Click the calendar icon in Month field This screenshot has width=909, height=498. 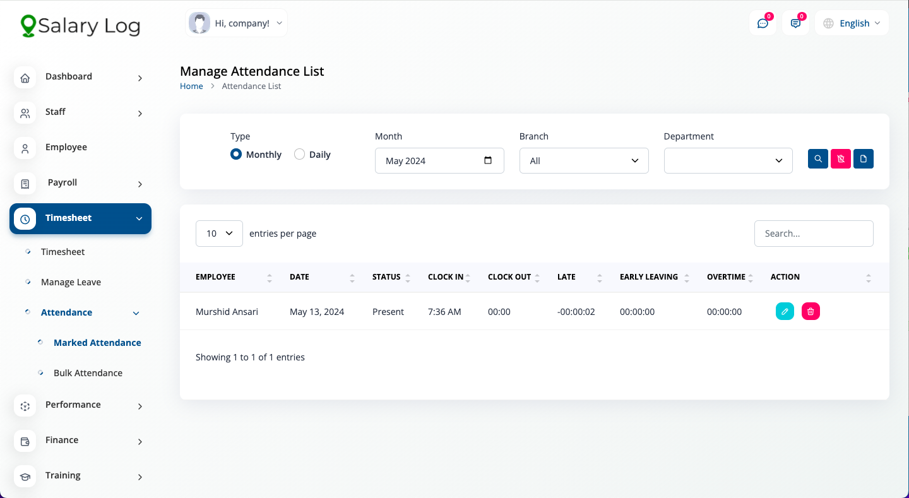[488, 160]
